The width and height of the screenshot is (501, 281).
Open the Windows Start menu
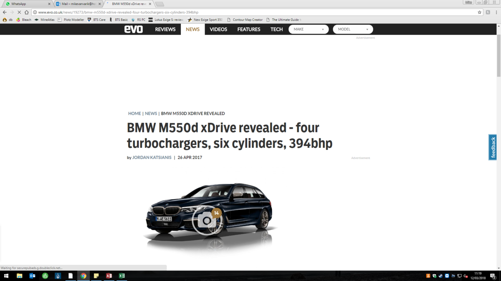[6, 276]
